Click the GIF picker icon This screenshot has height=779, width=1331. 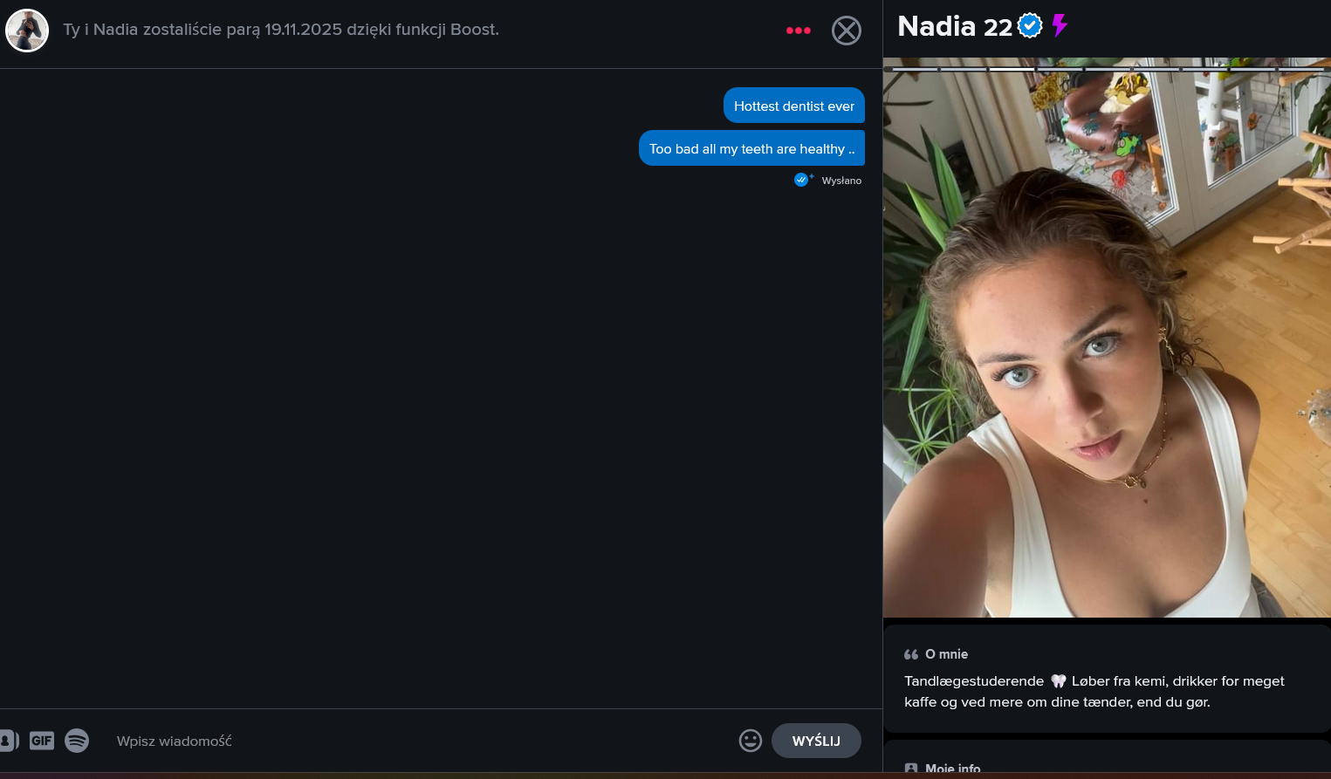pyautogui.click(x=42, y=741)
